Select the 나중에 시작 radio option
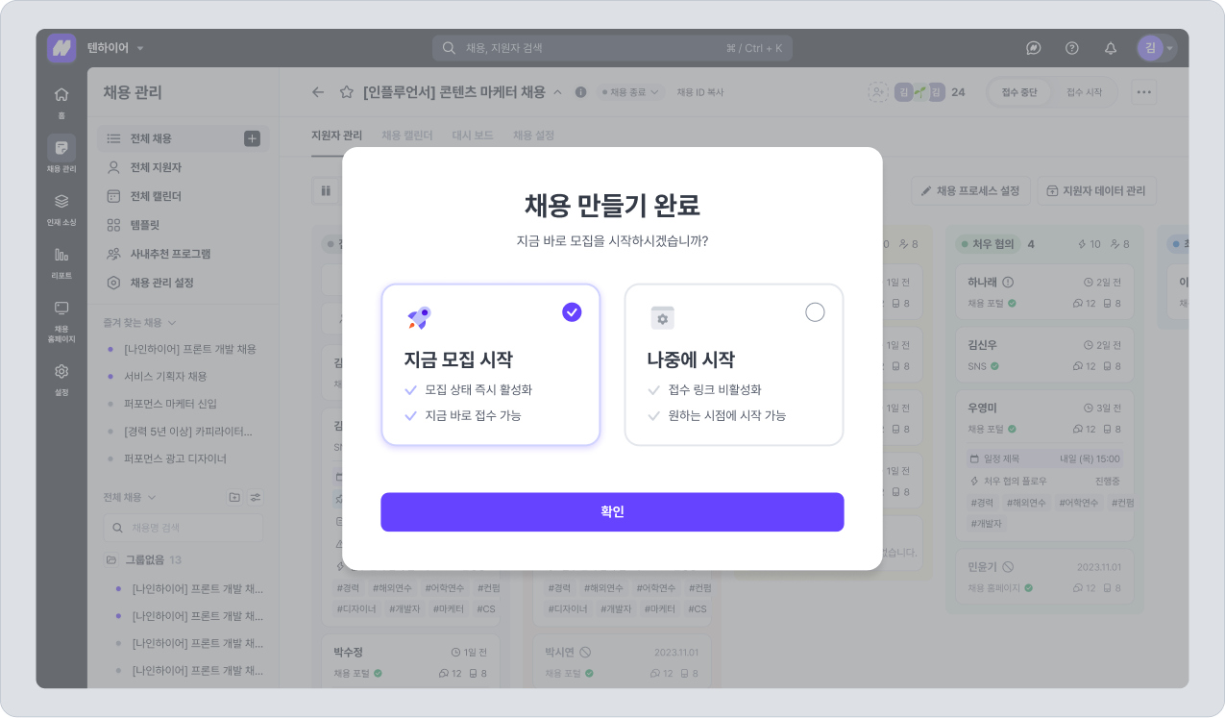The image size is (1225, 718). (x=815, y=312)
